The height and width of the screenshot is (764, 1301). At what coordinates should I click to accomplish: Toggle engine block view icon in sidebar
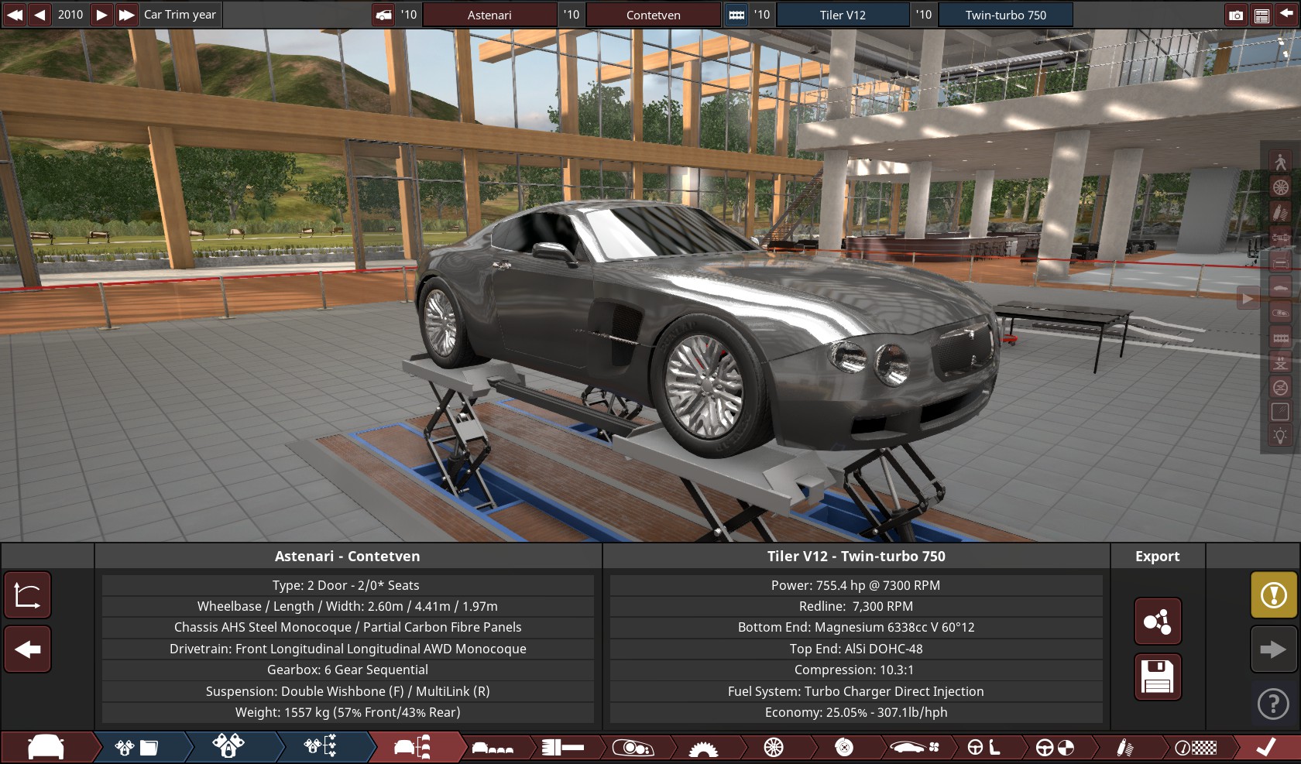1280,337
